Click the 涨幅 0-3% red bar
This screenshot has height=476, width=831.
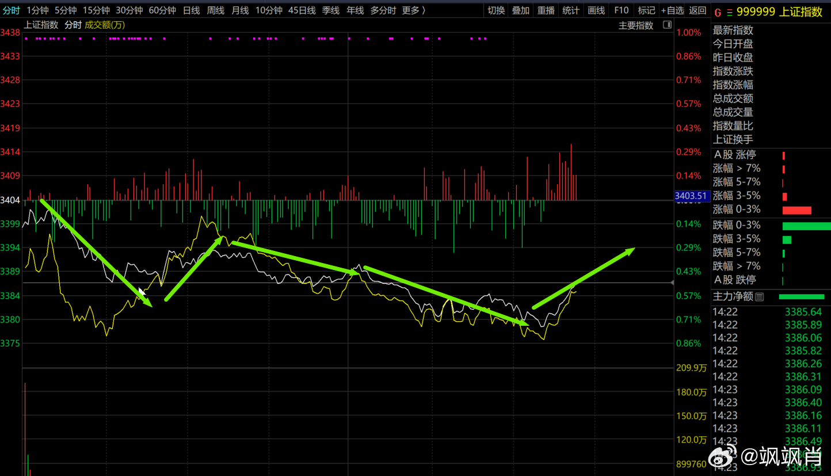796,210
